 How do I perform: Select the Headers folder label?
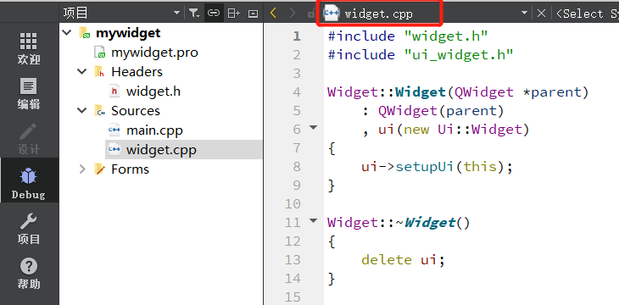click(137, 72)
